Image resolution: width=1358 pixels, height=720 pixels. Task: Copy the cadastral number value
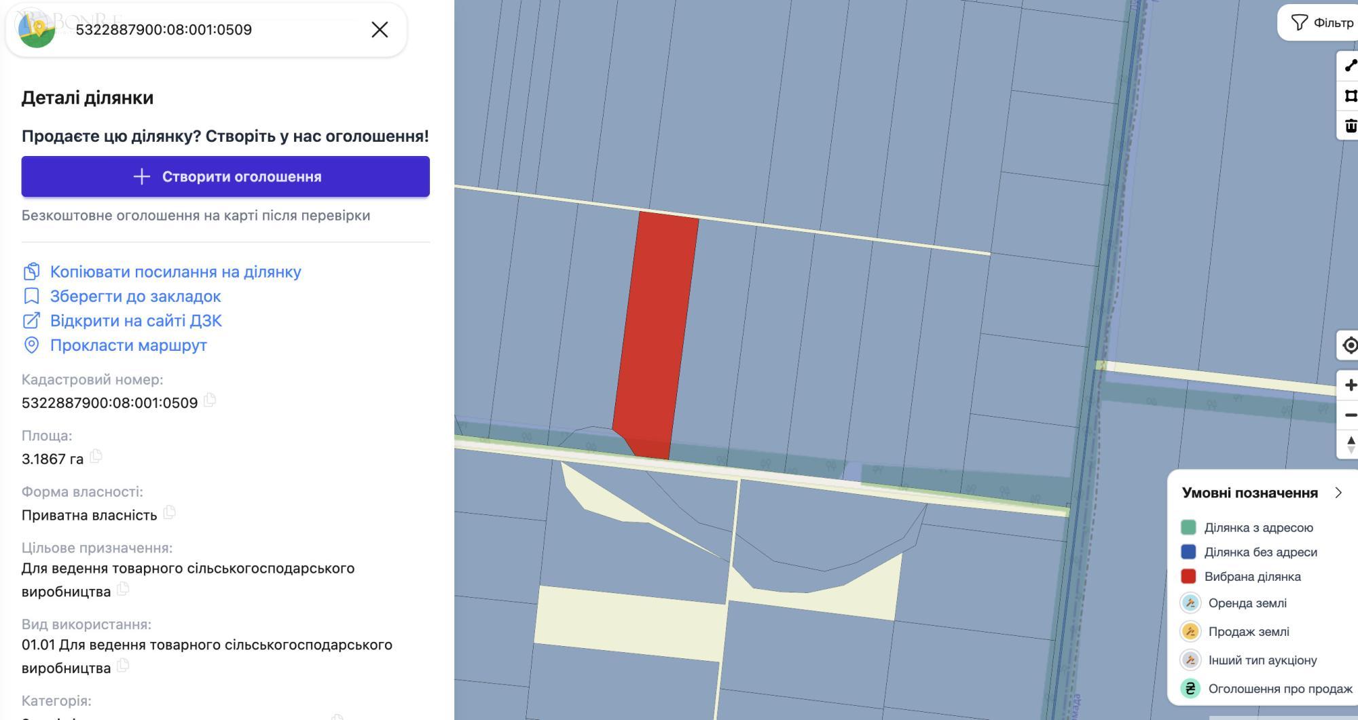210,400
